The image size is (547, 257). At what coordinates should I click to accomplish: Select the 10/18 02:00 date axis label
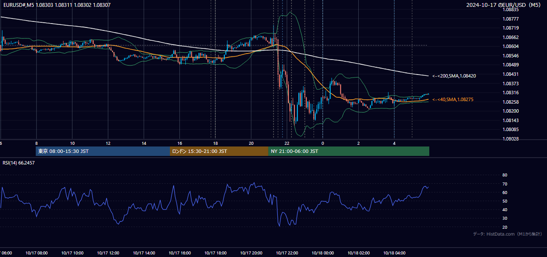pyautogui.click(x=359, y=253)
